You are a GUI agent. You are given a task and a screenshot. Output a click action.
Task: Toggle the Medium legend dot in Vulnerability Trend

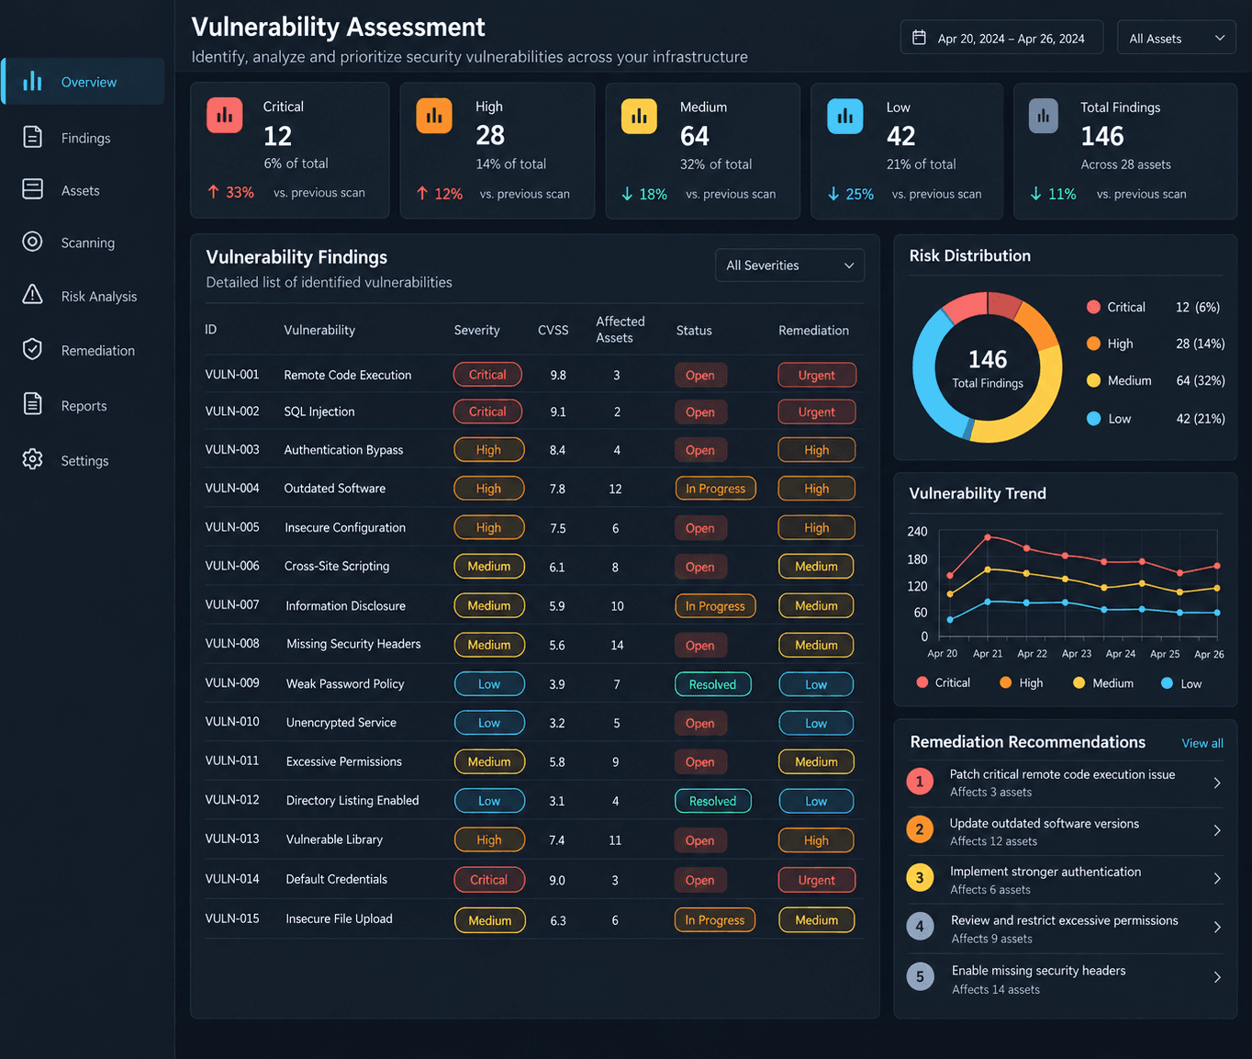1079,682
